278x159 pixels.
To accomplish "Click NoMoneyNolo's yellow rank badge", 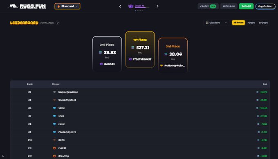I will pyautogui.click(x=161, y=65).
